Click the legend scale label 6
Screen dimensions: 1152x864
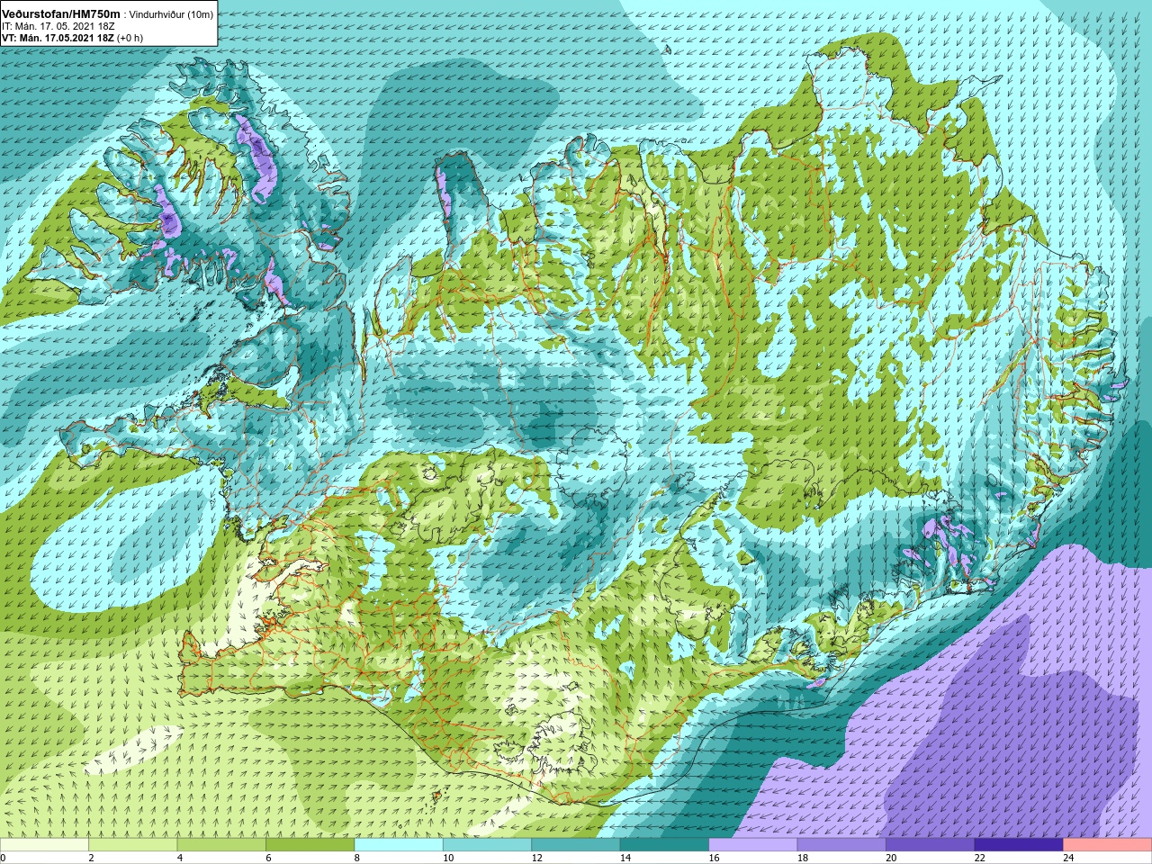click(x=267, y=858)
